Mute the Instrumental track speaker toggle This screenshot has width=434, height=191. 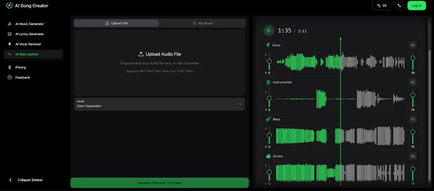click(x=413, y=82)
